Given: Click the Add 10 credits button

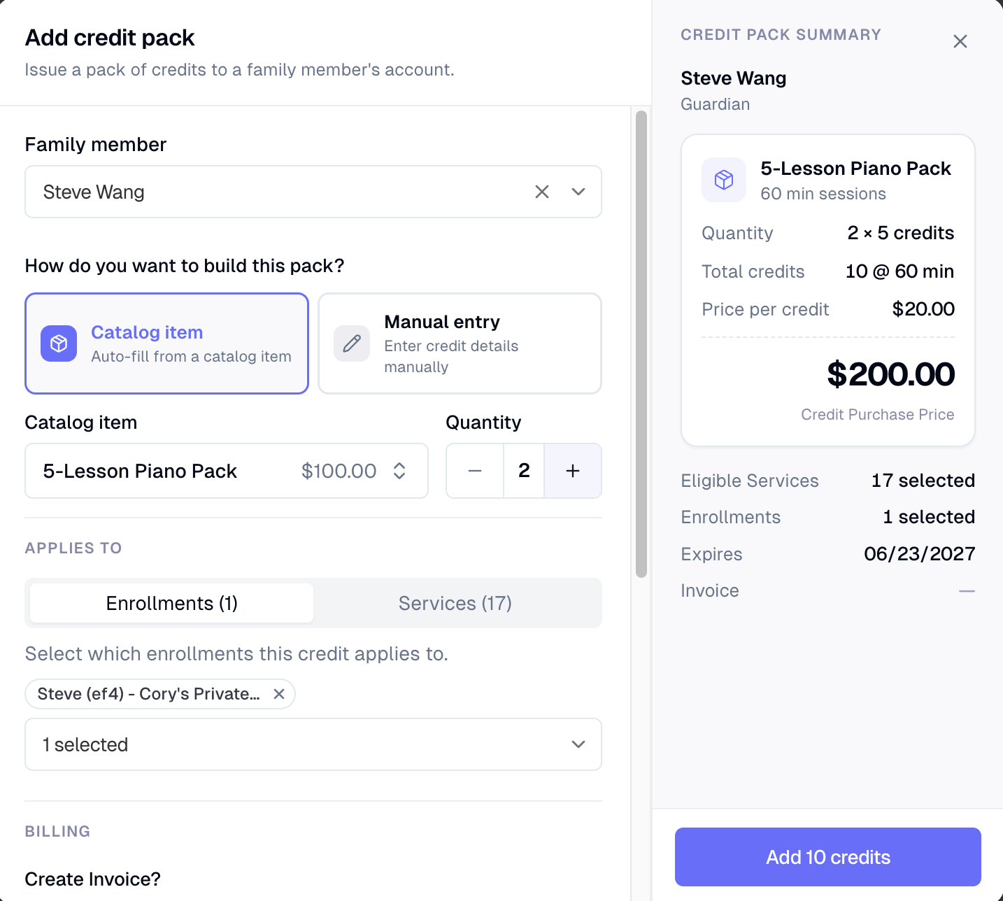Looking at the screenshot, I should (x=828, y=857).
